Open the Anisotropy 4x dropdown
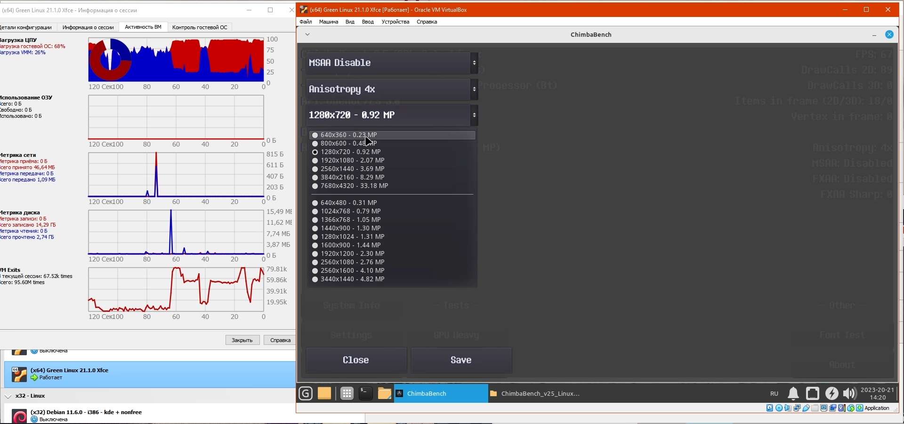 coord(392,89)
